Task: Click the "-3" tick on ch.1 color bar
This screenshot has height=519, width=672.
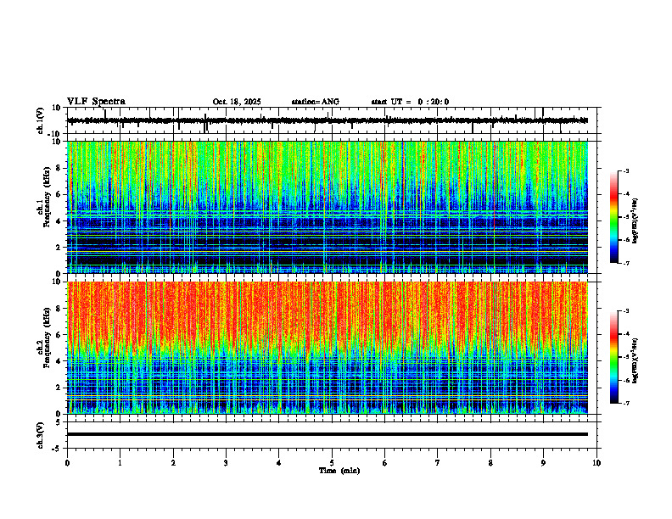Action: [x=625, y=170]
